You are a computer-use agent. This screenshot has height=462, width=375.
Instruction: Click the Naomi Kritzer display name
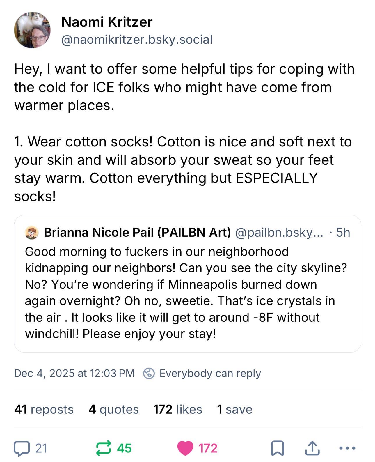coord(107,22)
